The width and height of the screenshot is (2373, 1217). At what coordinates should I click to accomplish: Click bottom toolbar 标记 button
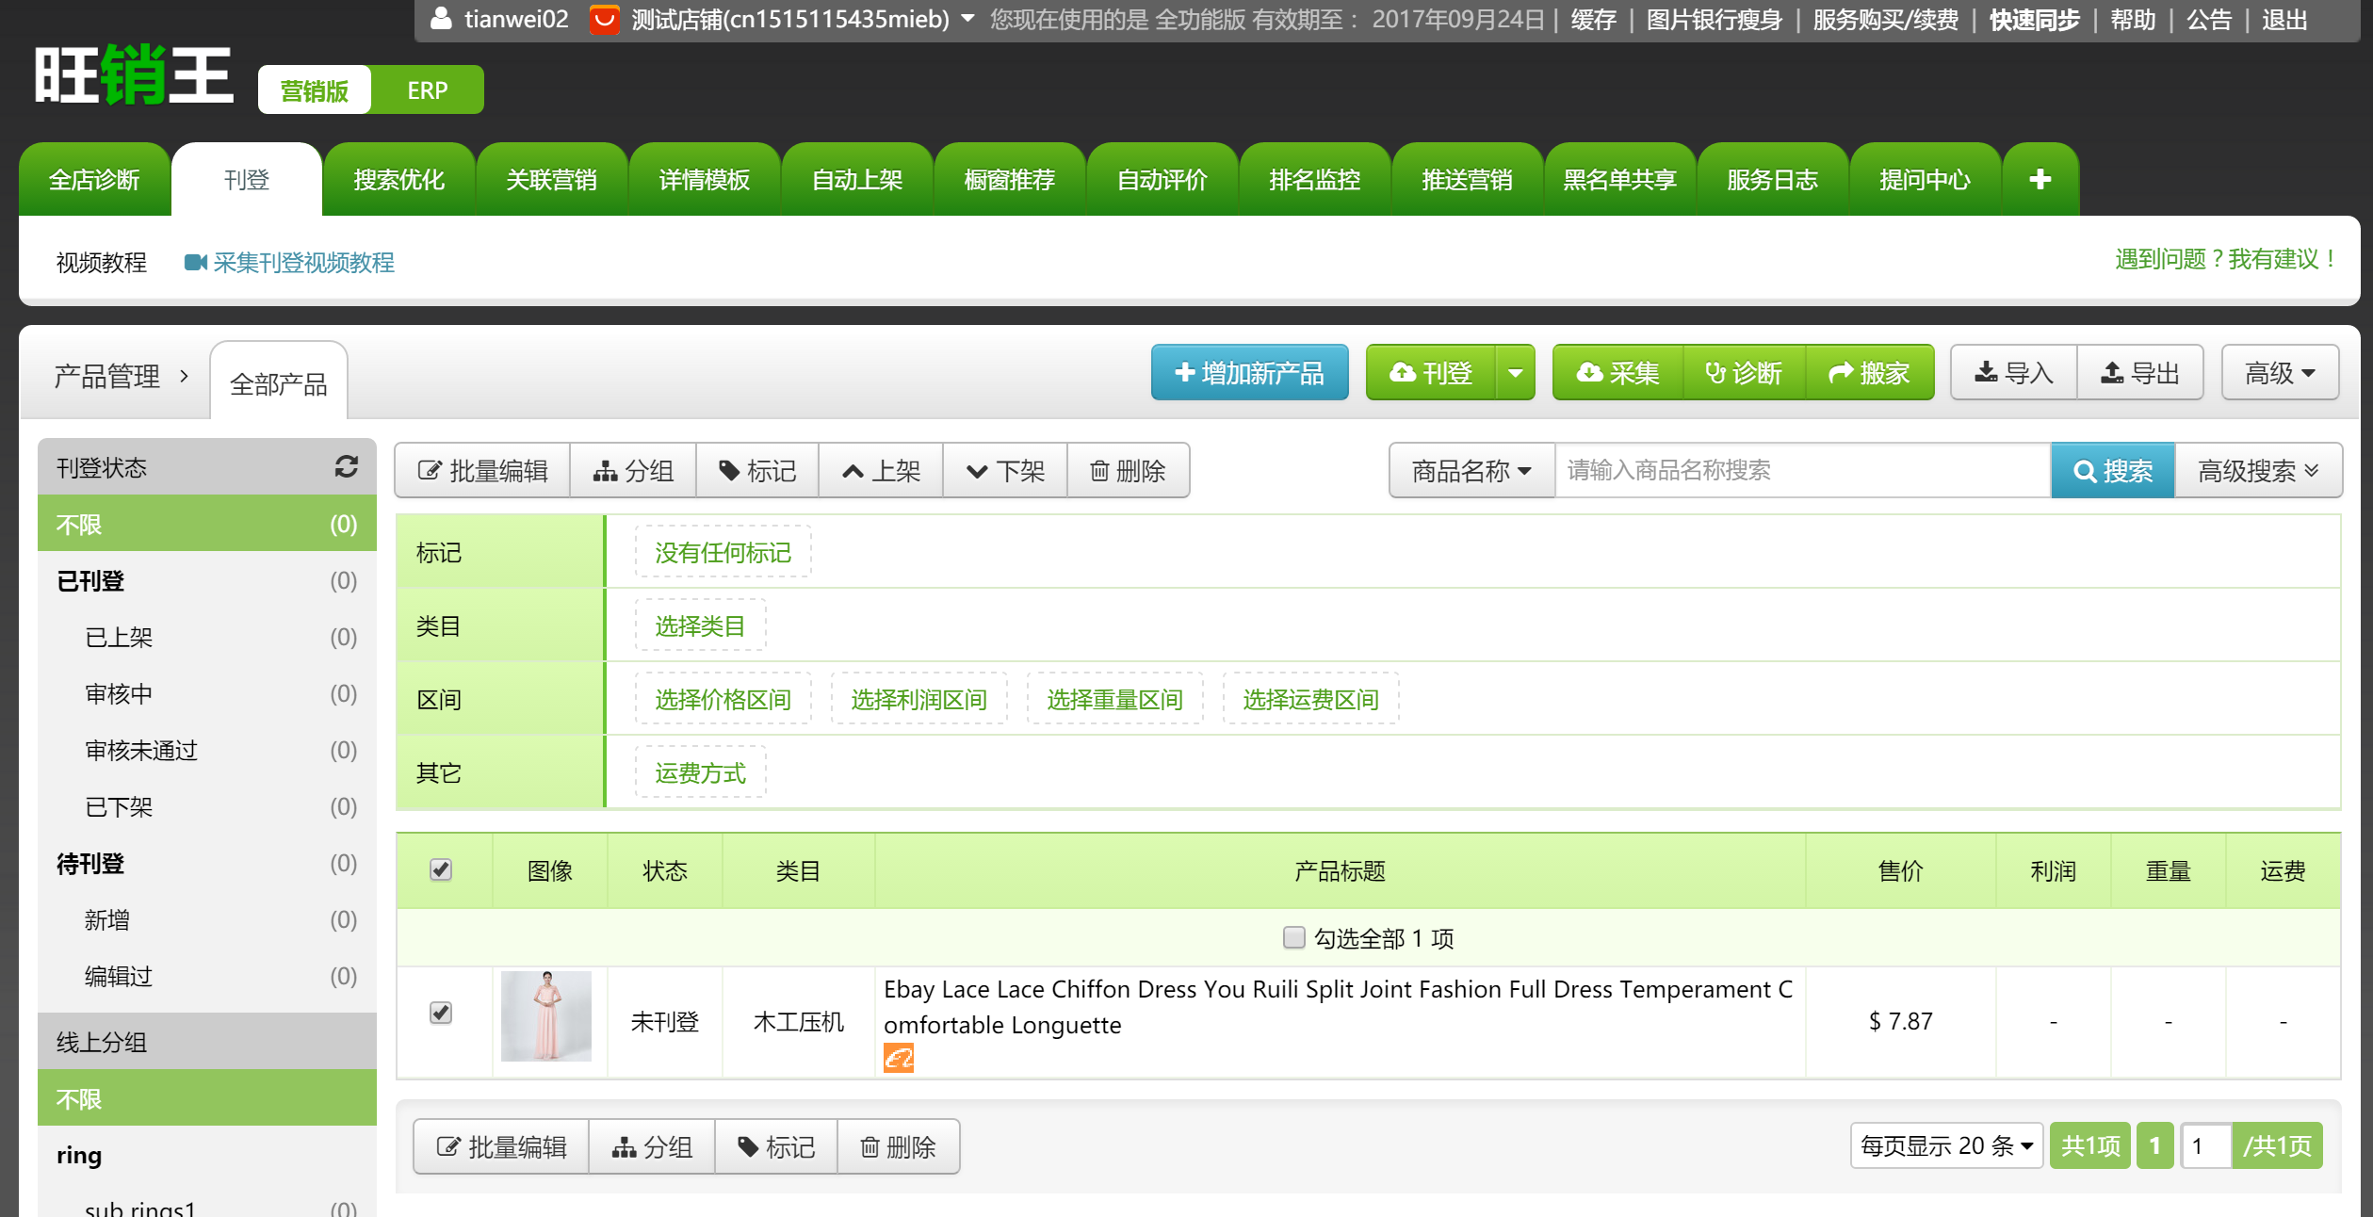[776, 1146]
